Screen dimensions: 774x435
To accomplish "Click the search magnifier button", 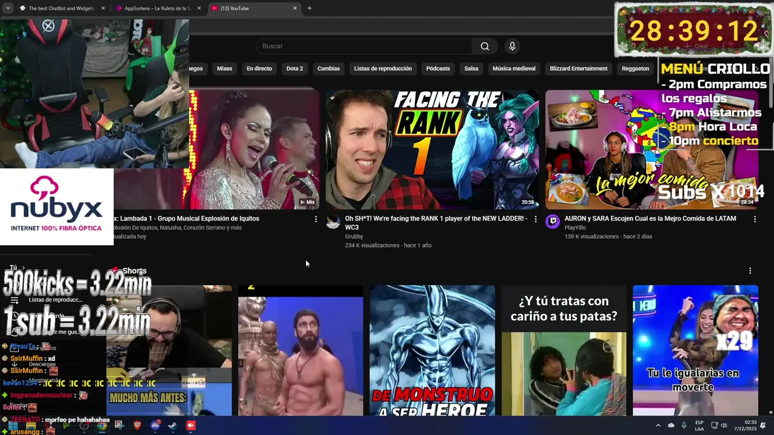I will coord(485,47).
